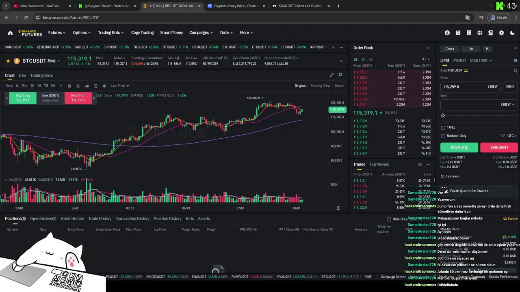Click the red Sell/Short button

tap(499, 147)
